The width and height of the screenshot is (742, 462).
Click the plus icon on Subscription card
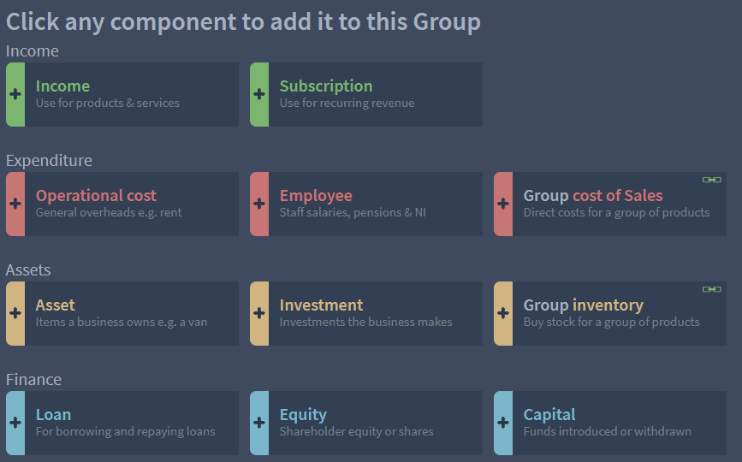(258, 93)
